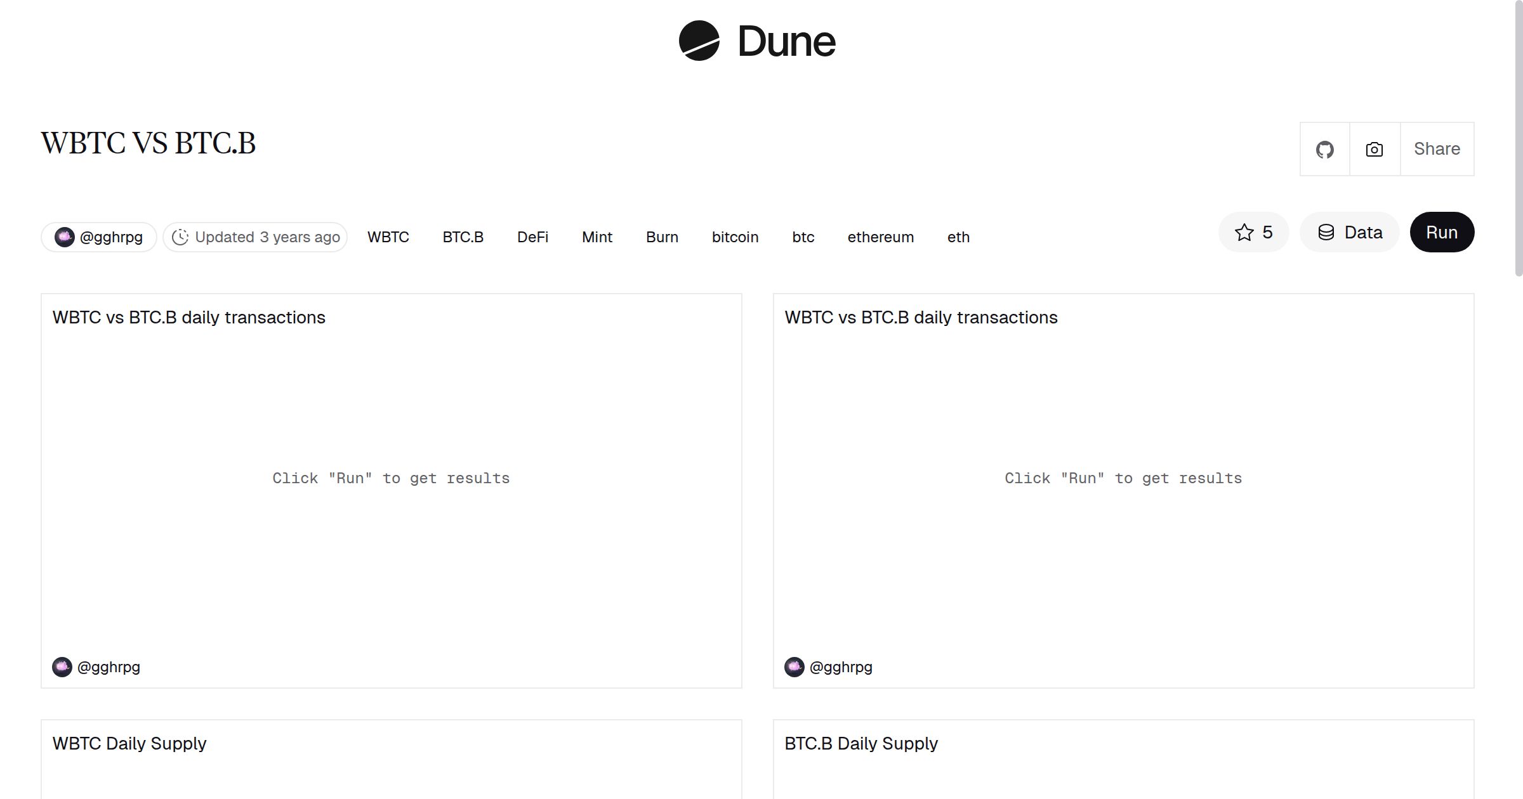
Task: Click the clock icon beside Updated timestamp
Action: 181,237
